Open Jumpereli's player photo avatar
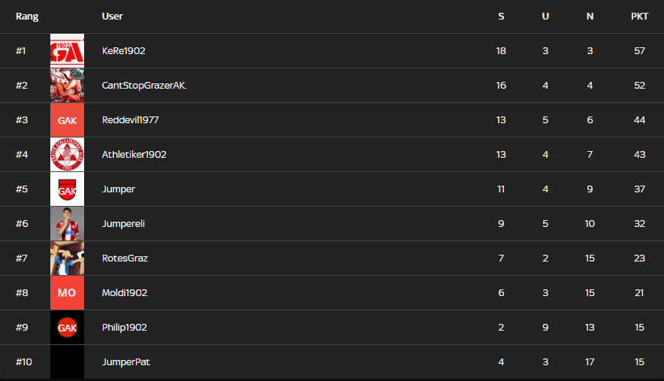The height and width of the screenshot is (381, 664). click(x=67, y=224)
